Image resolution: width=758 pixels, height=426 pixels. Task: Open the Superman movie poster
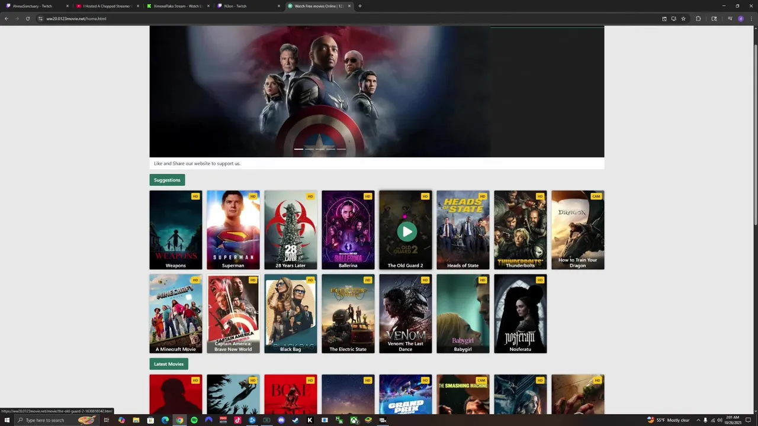click(x=233, y=230)
